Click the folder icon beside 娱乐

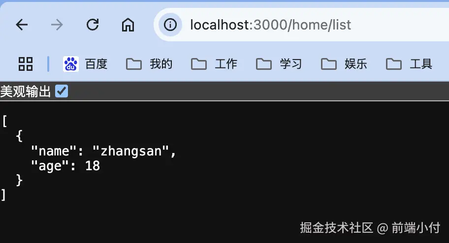(328, 64)
